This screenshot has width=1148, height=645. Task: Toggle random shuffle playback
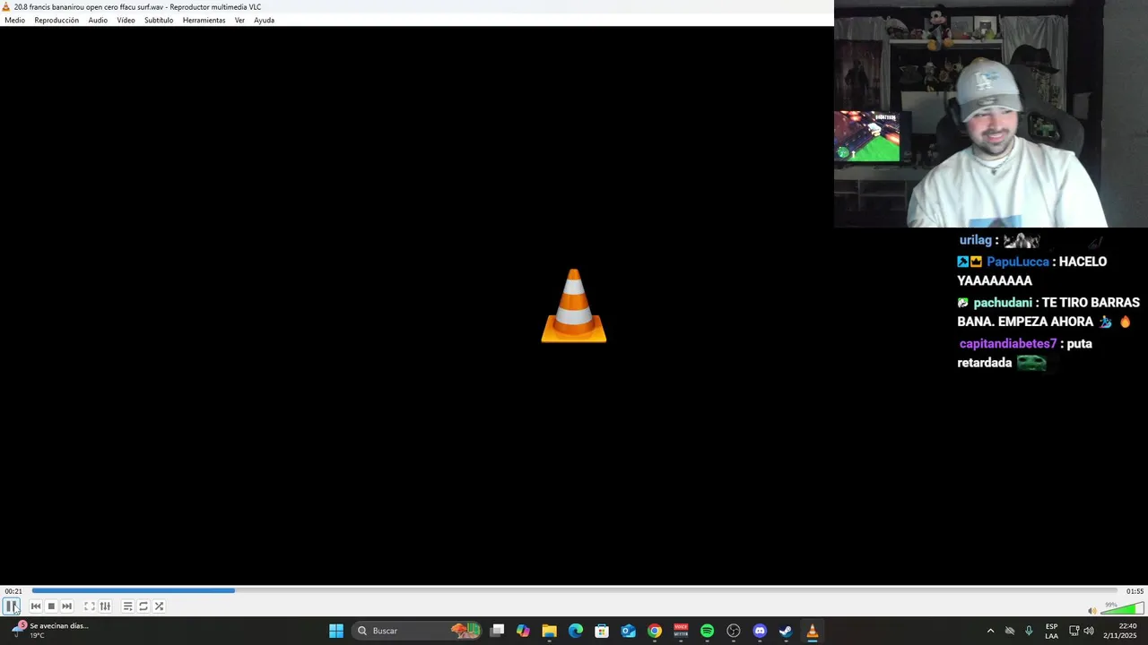point(159,606)
